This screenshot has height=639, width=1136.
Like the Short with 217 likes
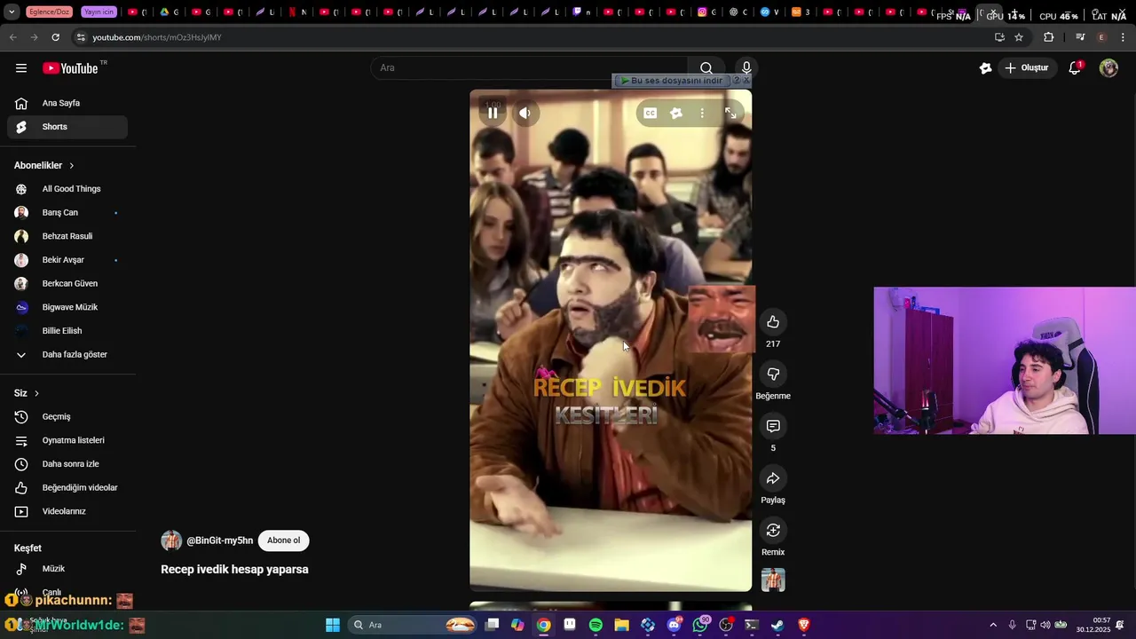pos(773,322)
